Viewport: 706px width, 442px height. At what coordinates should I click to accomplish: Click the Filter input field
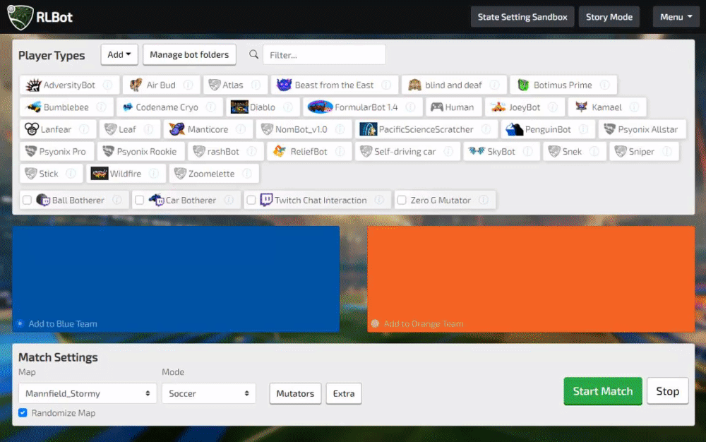coord(324,54)
